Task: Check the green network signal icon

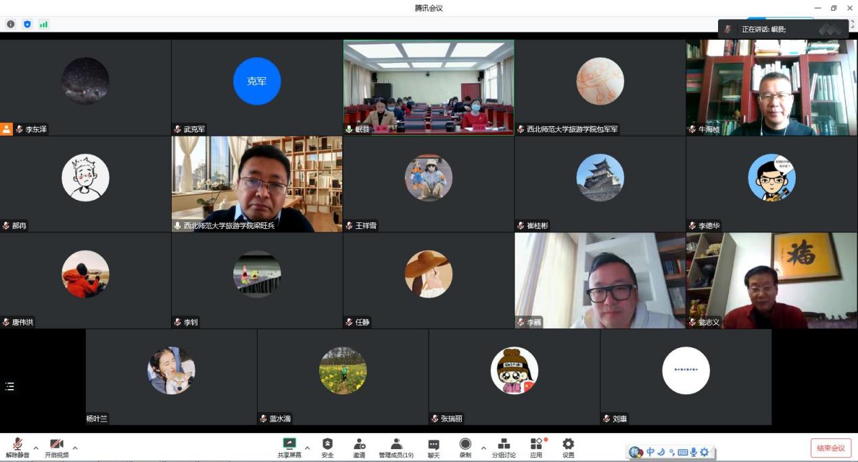Action: tap(44, 24)
